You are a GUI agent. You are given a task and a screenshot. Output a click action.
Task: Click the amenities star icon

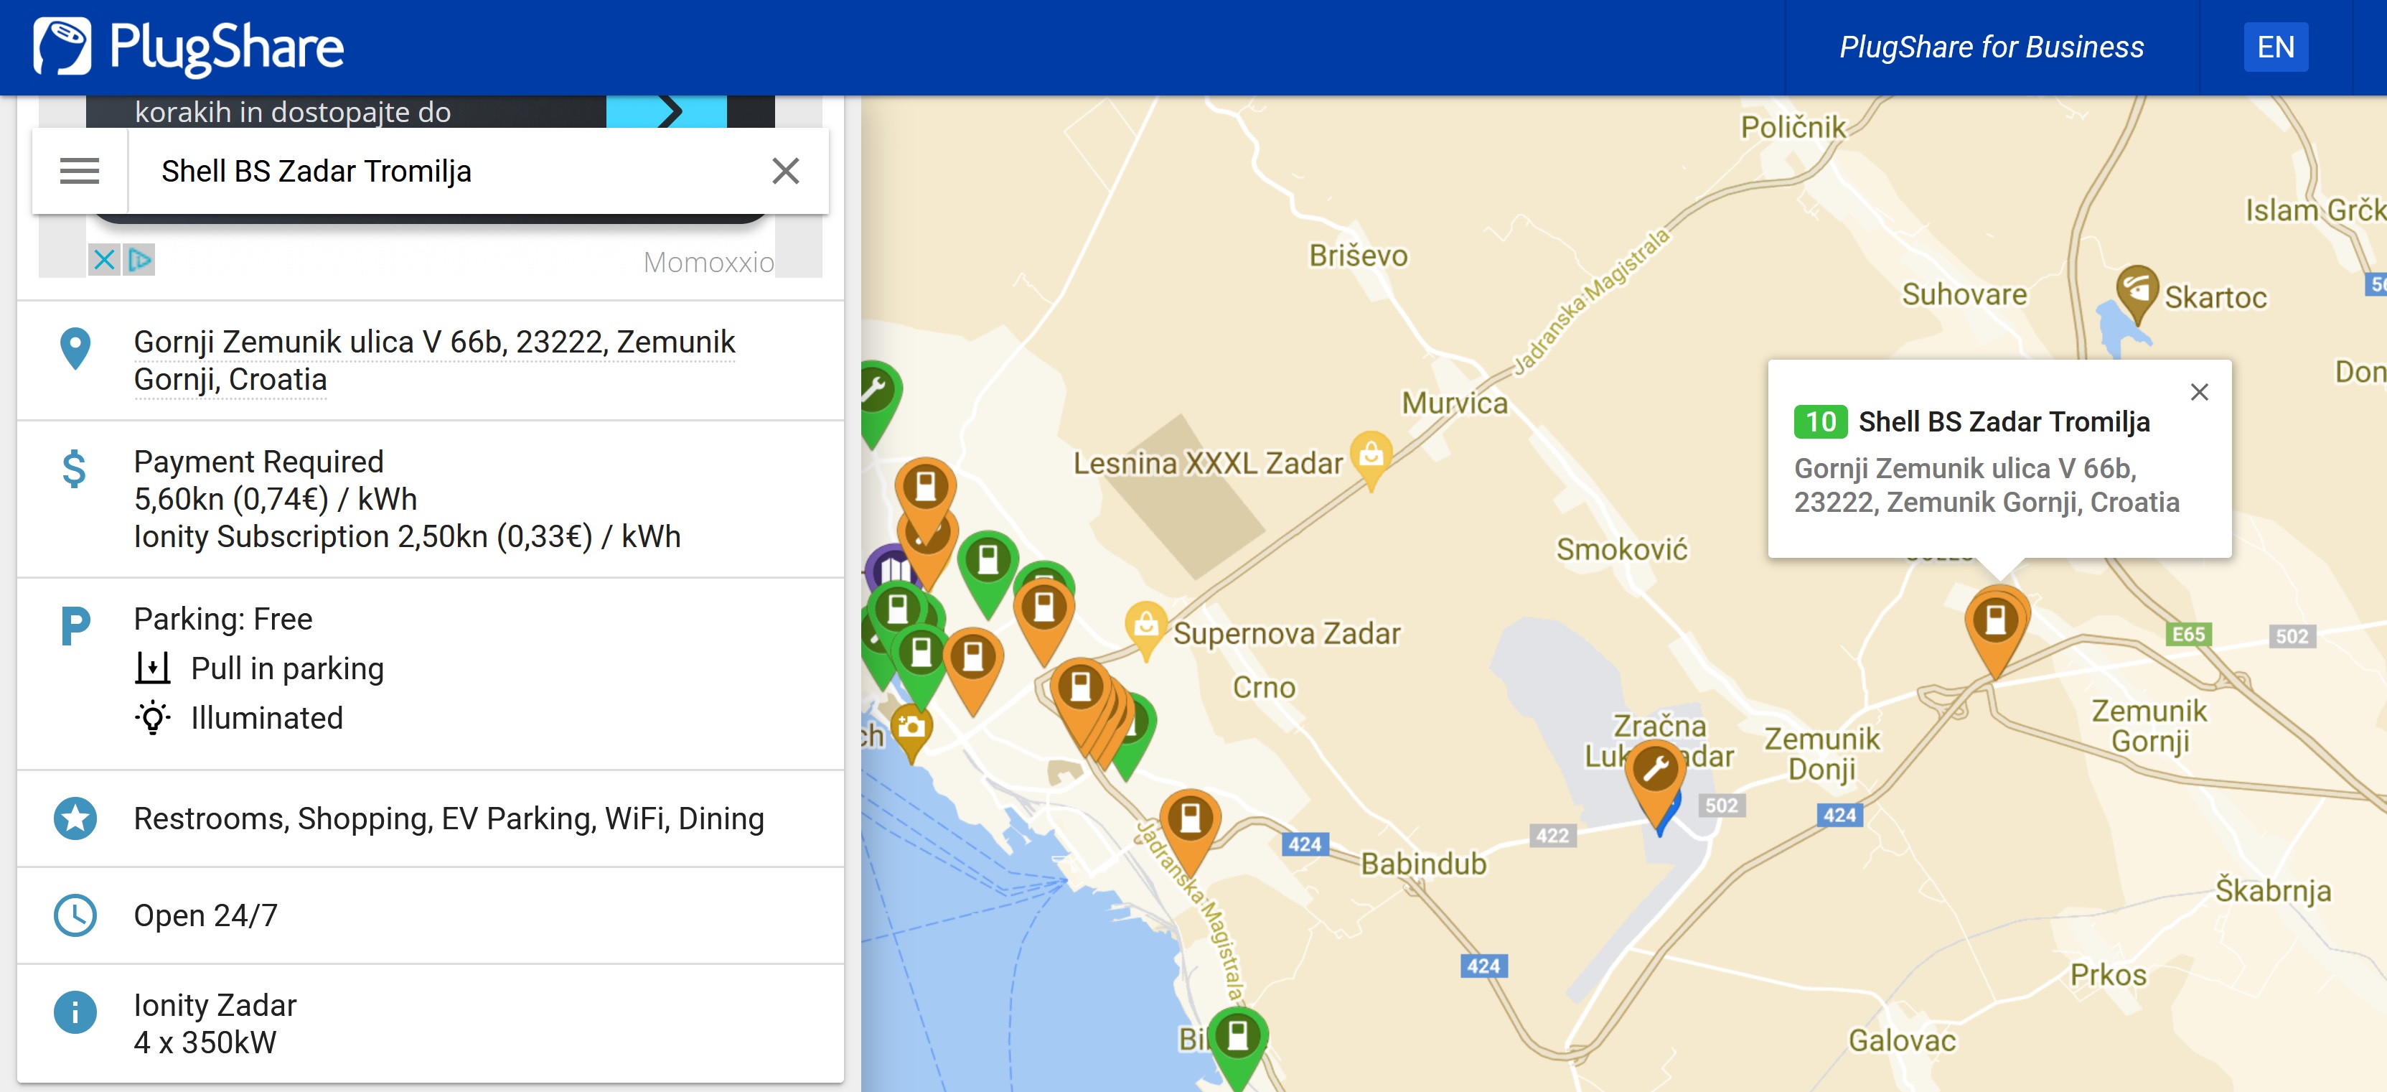tap(75, 818)
